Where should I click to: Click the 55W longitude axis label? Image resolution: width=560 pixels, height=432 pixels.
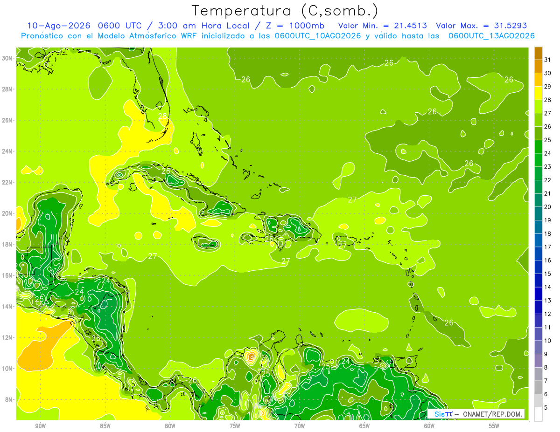click(494, 426)
